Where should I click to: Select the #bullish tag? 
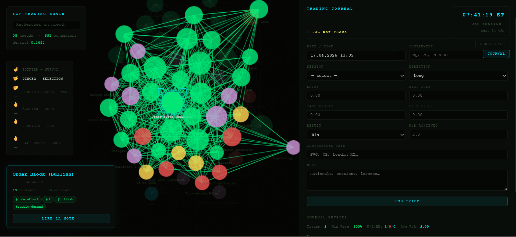pyautogui.click(x=65, y=200)
